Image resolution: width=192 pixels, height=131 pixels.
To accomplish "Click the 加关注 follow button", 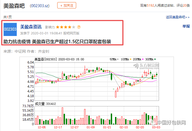I will [67, 5].
